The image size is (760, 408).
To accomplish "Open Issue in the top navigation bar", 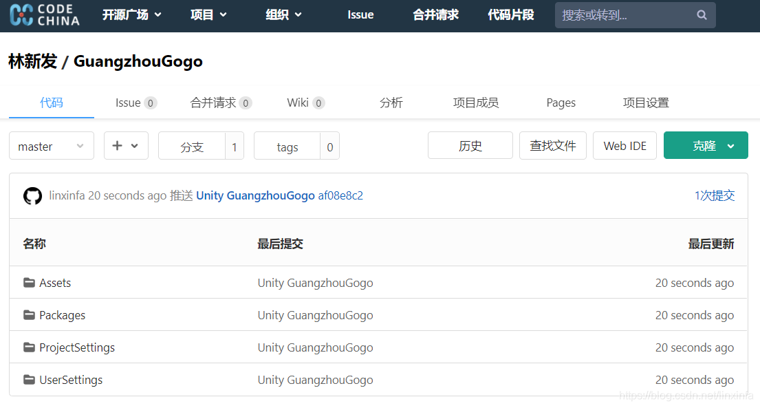I will point(360,15).
